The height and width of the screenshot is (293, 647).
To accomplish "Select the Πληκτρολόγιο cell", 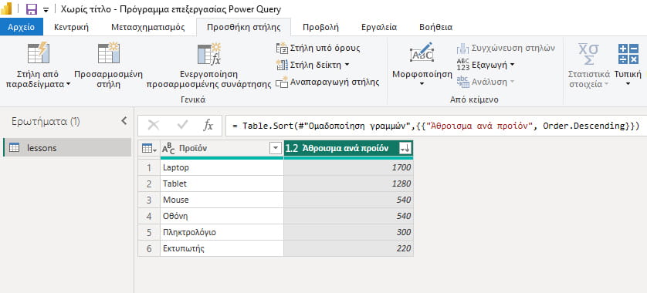I will (x=222, y=232).
